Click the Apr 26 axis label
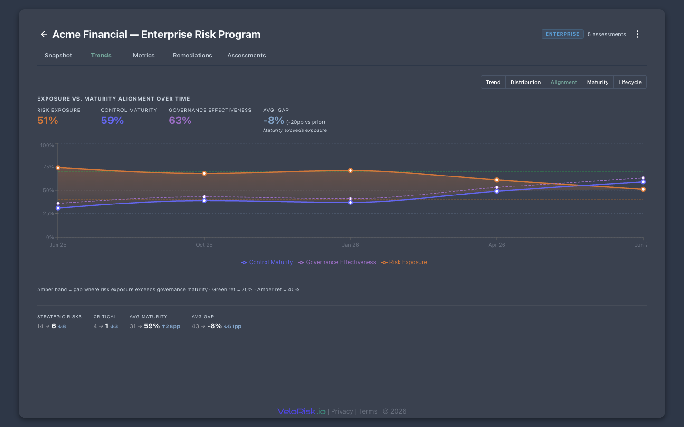Image resolution: width=684 pixels, height=427 pixels. pos(497,245)
